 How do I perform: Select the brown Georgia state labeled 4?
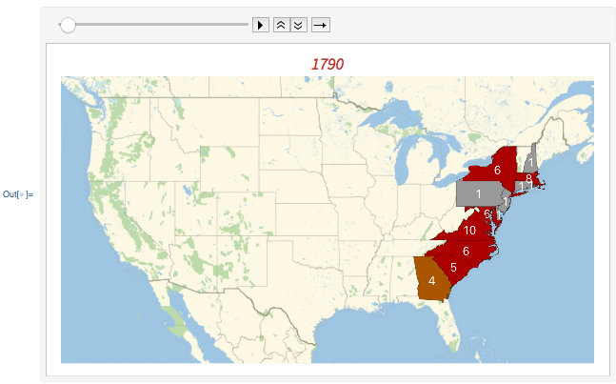431,280
